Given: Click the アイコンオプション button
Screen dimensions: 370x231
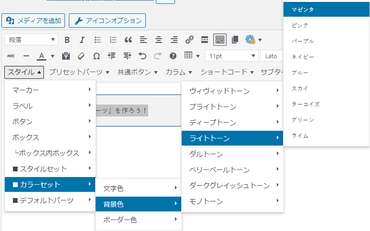Looking at the screenshot, I should [108, 21].
